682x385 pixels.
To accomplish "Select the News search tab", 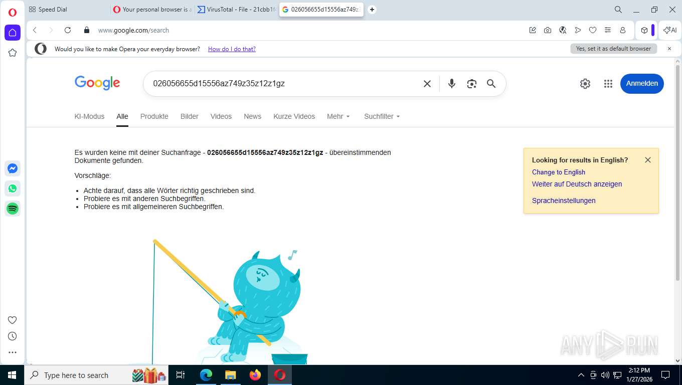I will click(x=252, y=116).
